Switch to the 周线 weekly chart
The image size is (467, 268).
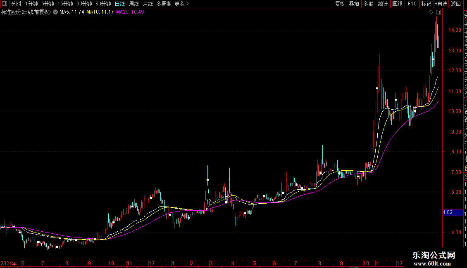click(x=134, y=4)
